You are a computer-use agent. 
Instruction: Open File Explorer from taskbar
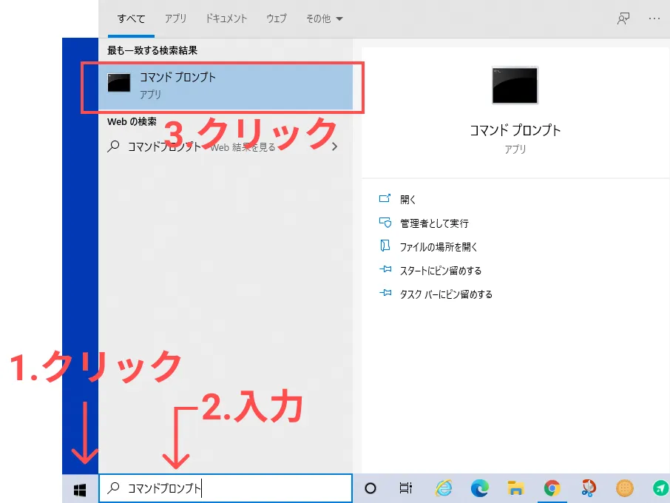coord(515,488)
